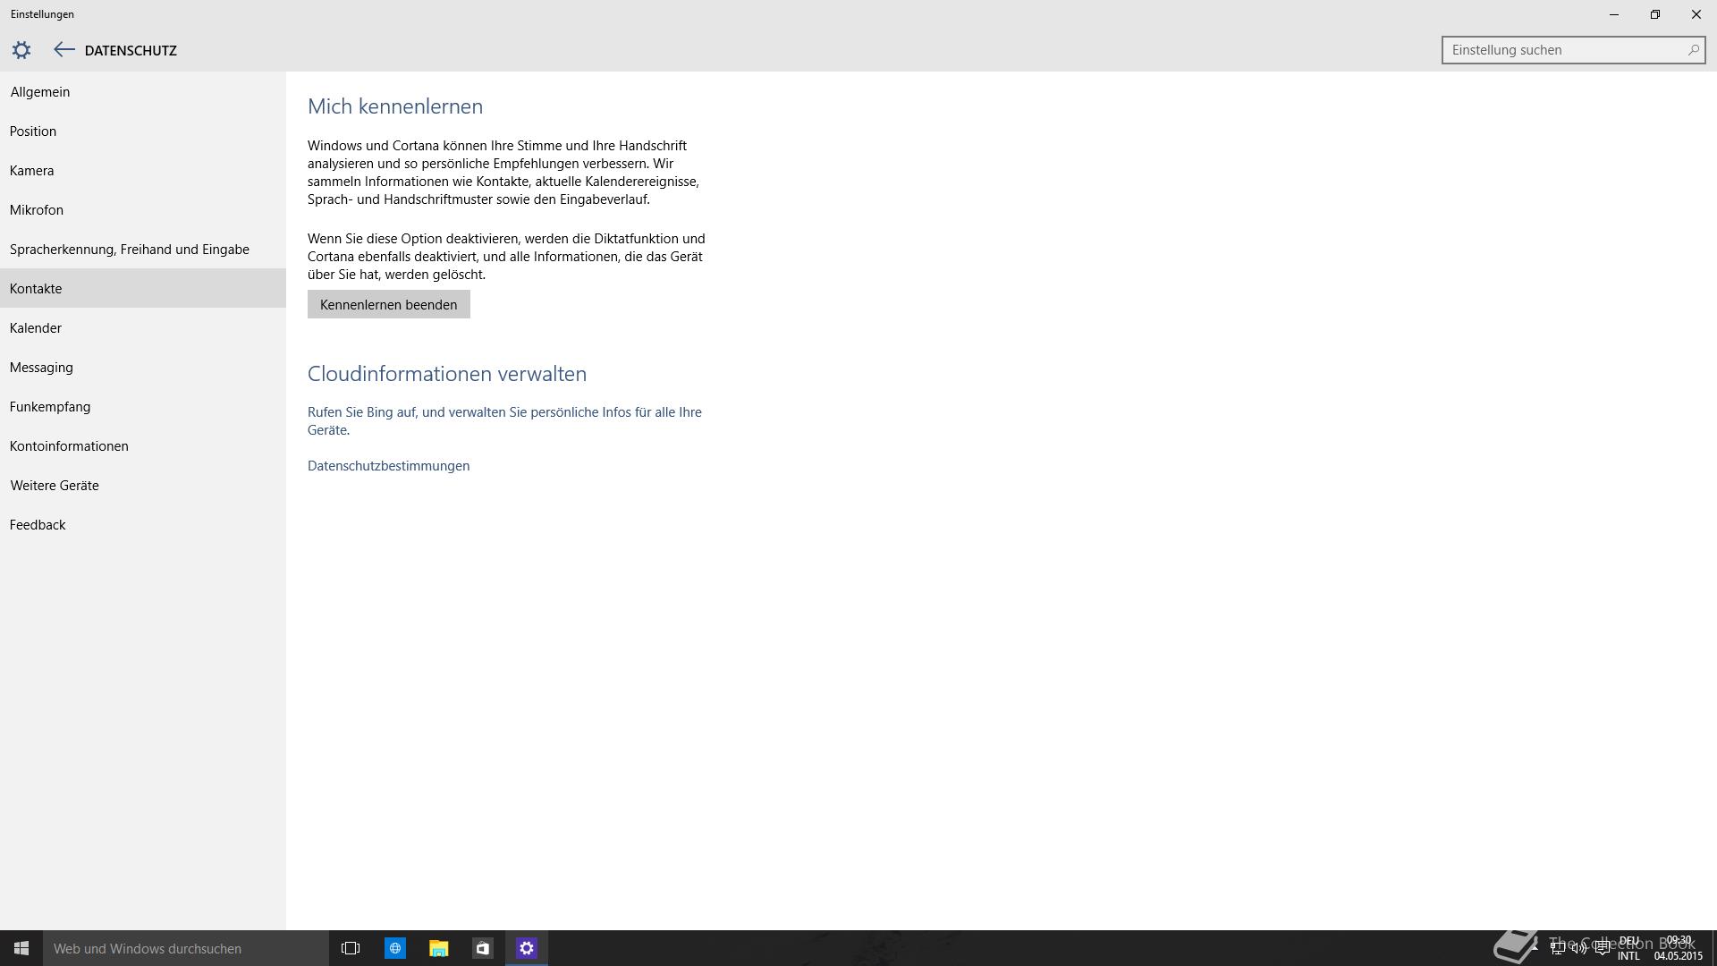The image size is (1717, 966).
Task: Open File Explorer from the taskbar
Action: [x=438, y=948]
